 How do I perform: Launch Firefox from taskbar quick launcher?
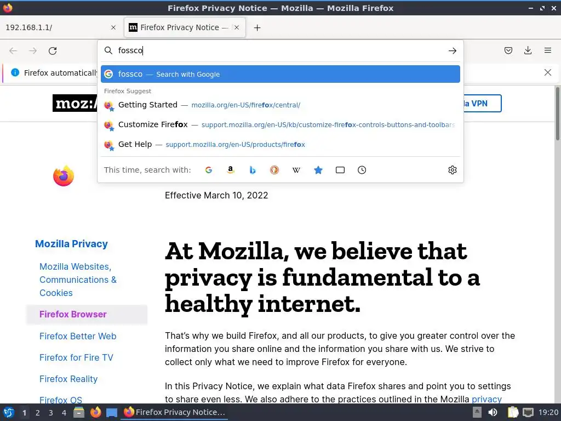(x=95, y=412)
